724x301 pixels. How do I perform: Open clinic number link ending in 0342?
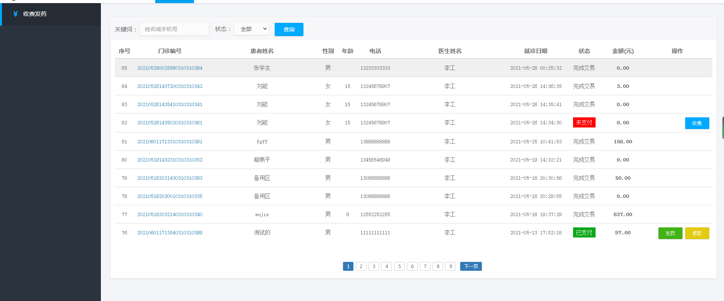click(x=170, y=86)
